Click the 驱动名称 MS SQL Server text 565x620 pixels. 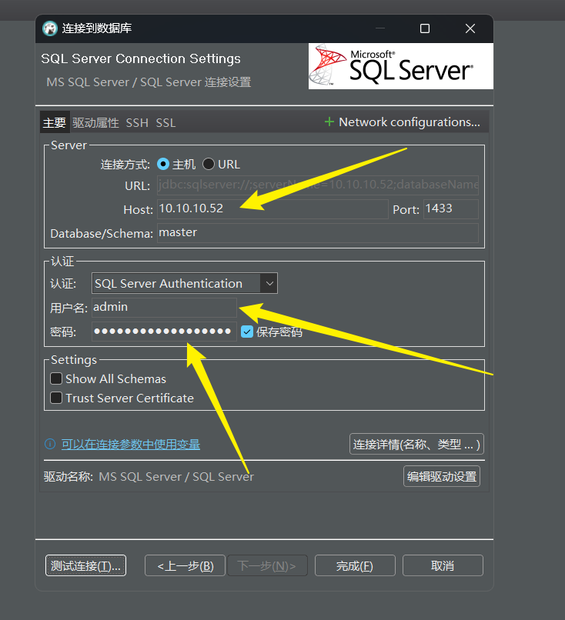click(x=176, y=476)
